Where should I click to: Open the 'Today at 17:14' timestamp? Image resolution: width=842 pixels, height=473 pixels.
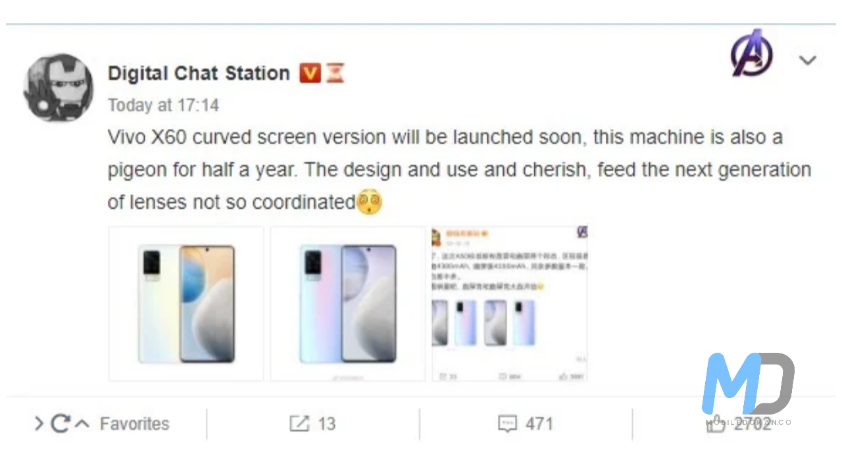point(163,105)
